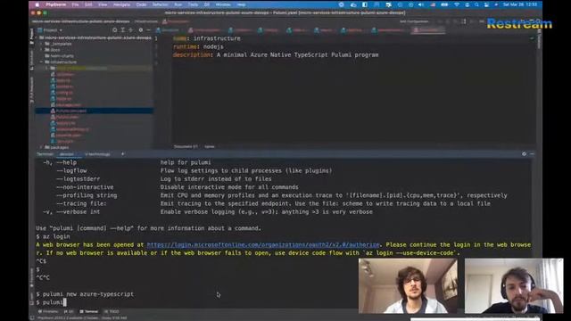Screen dimensions: 571x321
Task: Toggle the Project vertical sidebar tab
Action: (32, 36)
